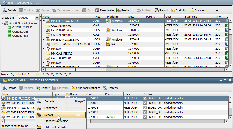Screen dimensions: 233x129
Task: Click workflow icon of MM.DAY RunID 1274010
Action: pyautogui.click(x=48, y=49)
